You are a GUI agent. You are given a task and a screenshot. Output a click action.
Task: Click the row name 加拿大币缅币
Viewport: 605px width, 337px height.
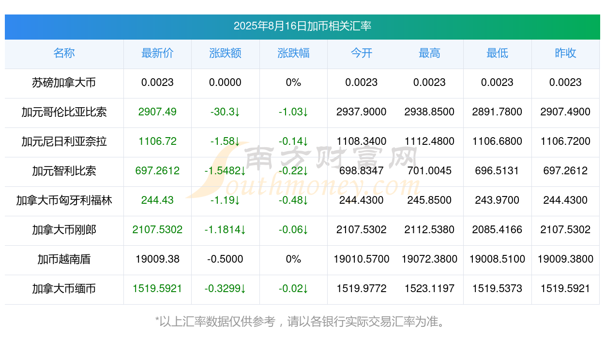64,289
